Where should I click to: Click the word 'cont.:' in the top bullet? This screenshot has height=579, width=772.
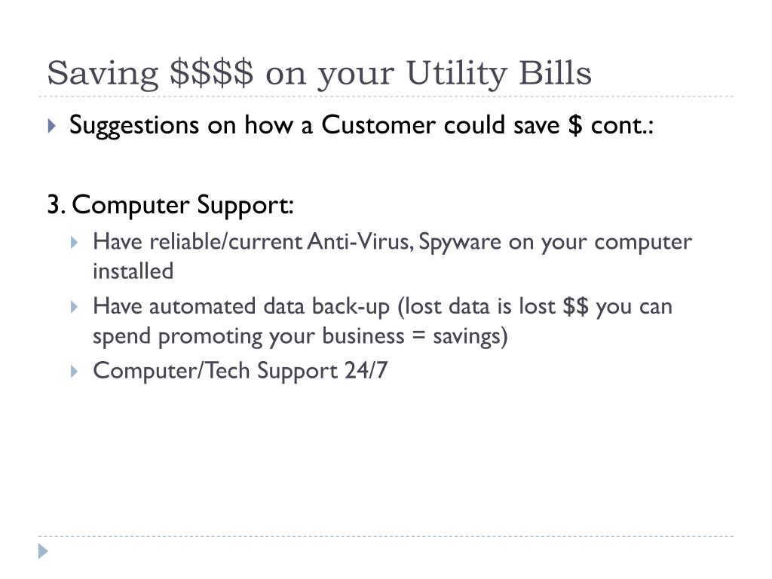coord(622,126)
